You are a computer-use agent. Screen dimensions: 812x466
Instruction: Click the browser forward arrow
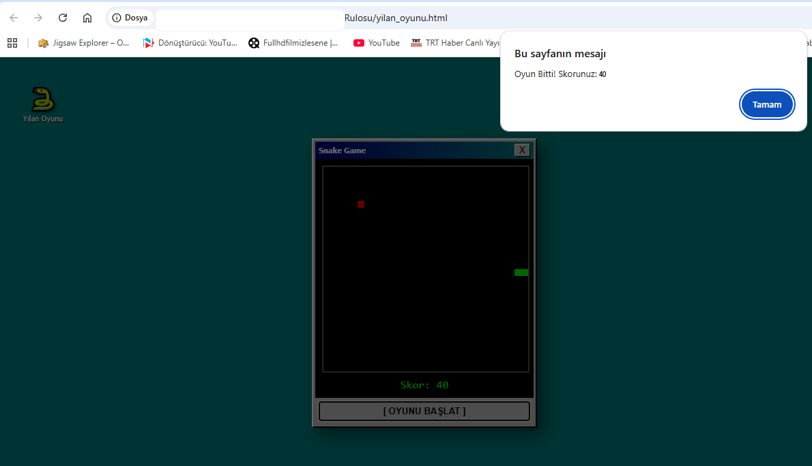click(x=38, y=18)
